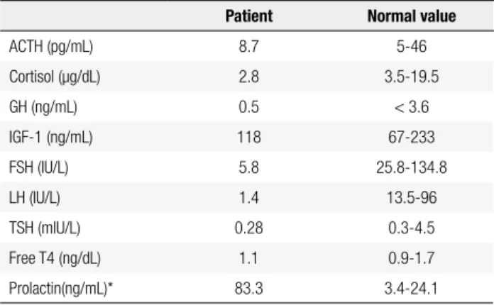Select the IGF-1 (ng/mL) row label
Screen dimensions: 494x305
[50, 138]
